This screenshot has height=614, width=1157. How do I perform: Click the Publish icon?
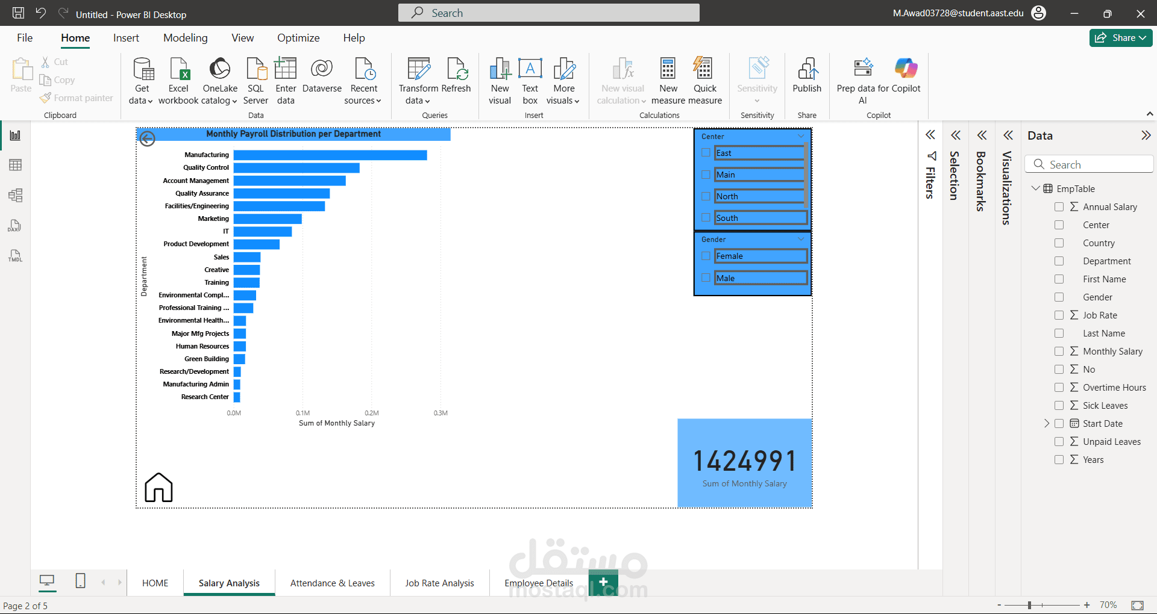(806, 69)
